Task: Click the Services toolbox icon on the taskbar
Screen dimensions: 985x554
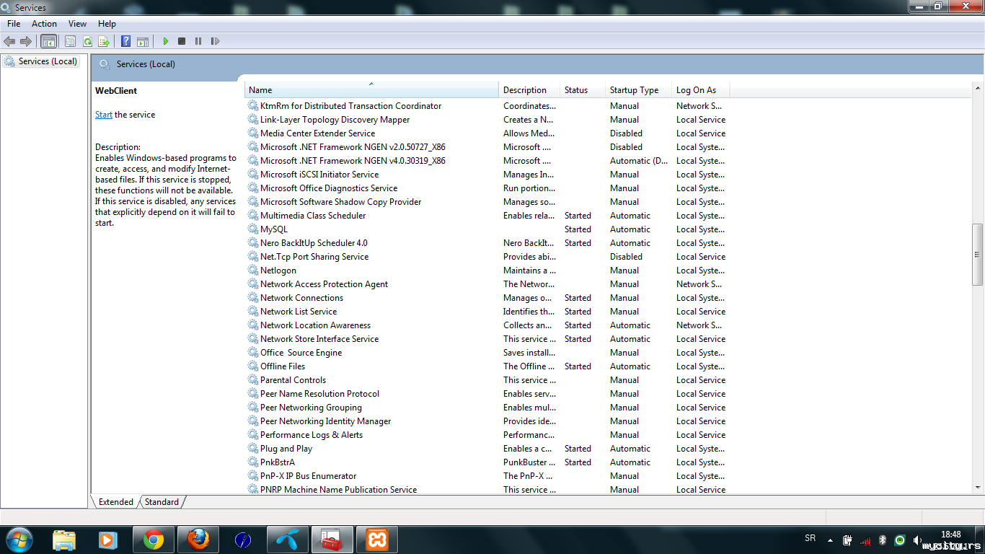Action: click(332, 540)
